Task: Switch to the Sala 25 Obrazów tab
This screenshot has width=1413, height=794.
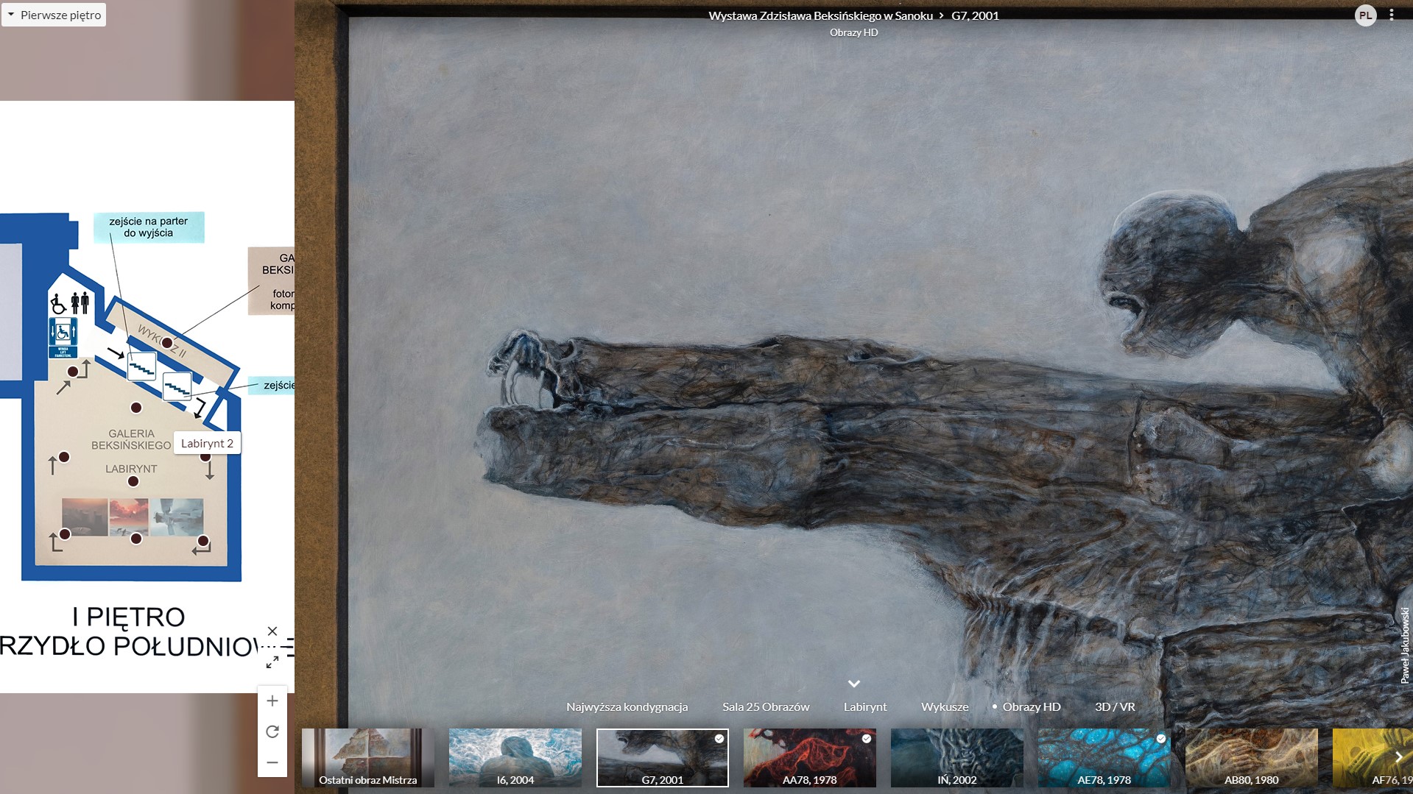Action: (x=765, y=706)
